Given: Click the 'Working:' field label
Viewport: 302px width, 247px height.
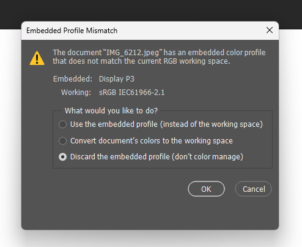Looking at the screenshot, I should point(76,93).
